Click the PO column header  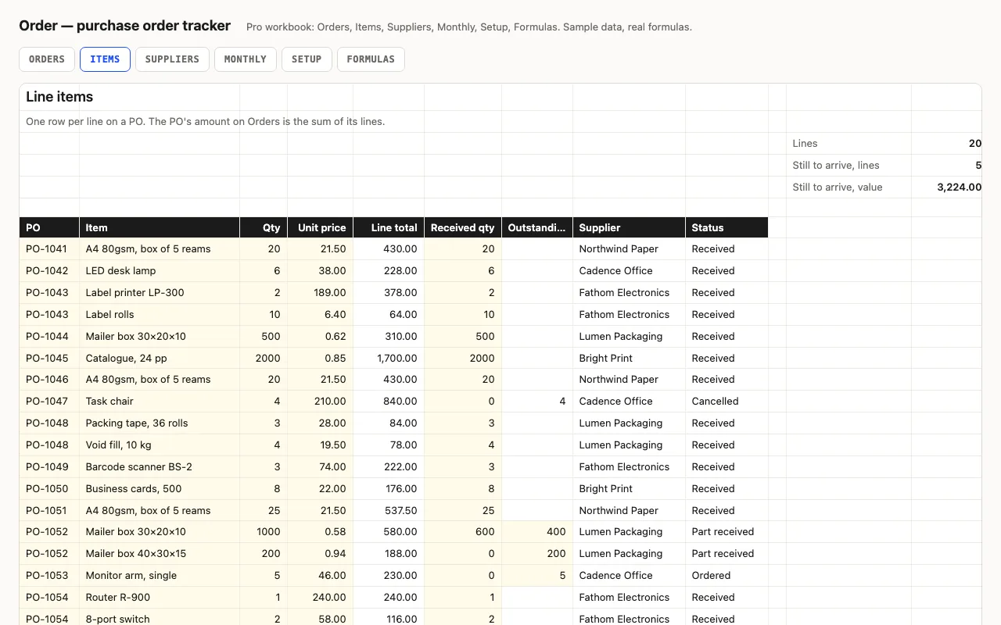point(49,227)
